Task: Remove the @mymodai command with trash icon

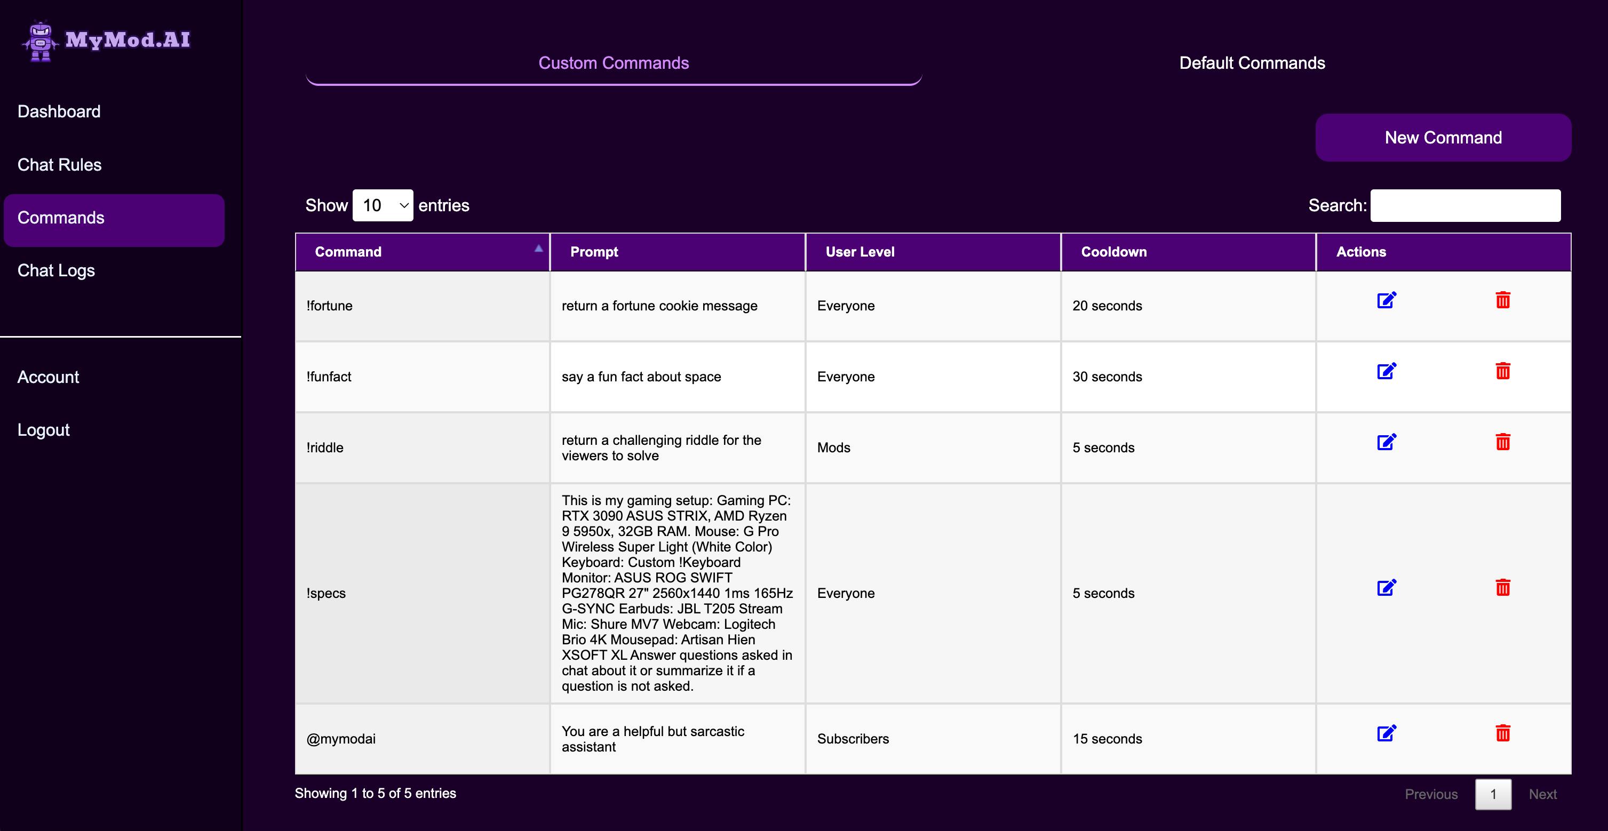Action: 1502,733
